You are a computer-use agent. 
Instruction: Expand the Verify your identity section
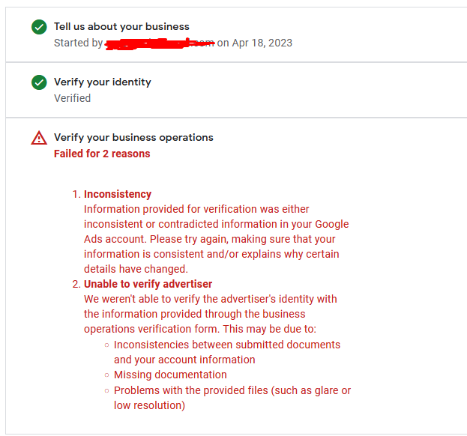click(x=102, y=82)
